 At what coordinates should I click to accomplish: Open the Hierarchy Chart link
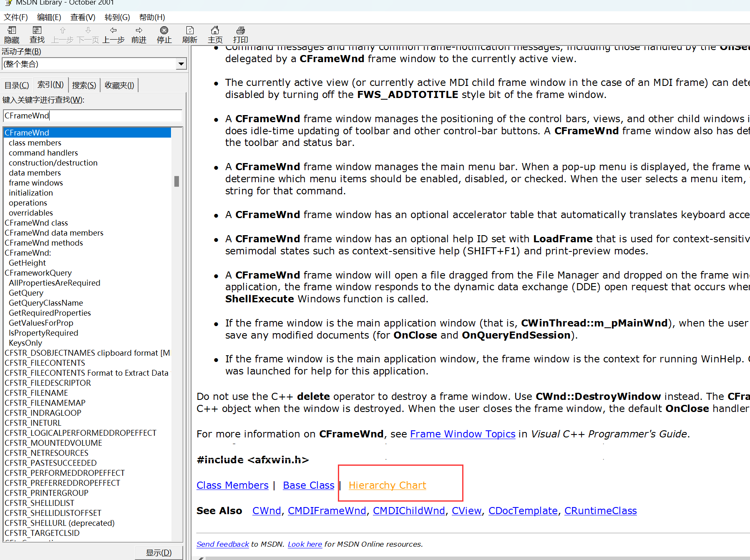coord(388,485)
